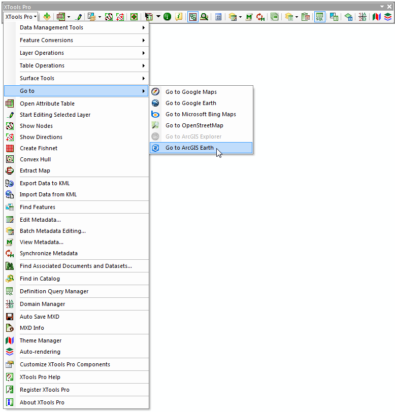This screenshot has width=395, height=412.
Task: Select Open Attribute Table menu item
Action: (76, 104)
